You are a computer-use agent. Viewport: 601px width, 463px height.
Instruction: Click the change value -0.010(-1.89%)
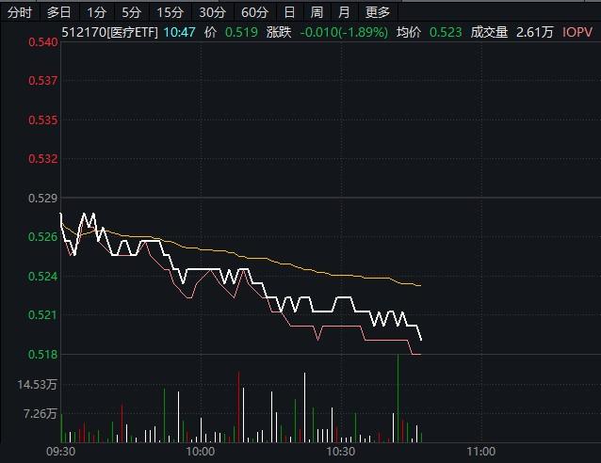pos(344,32)
